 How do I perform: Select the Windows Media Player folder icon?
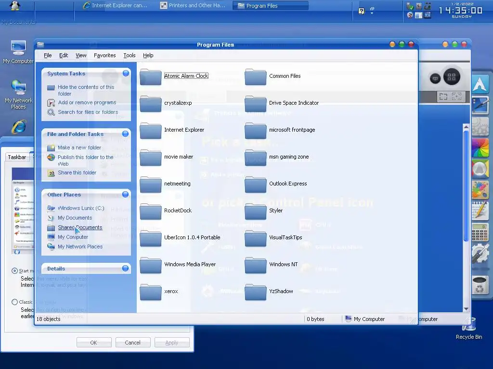[x=151, y=266]
